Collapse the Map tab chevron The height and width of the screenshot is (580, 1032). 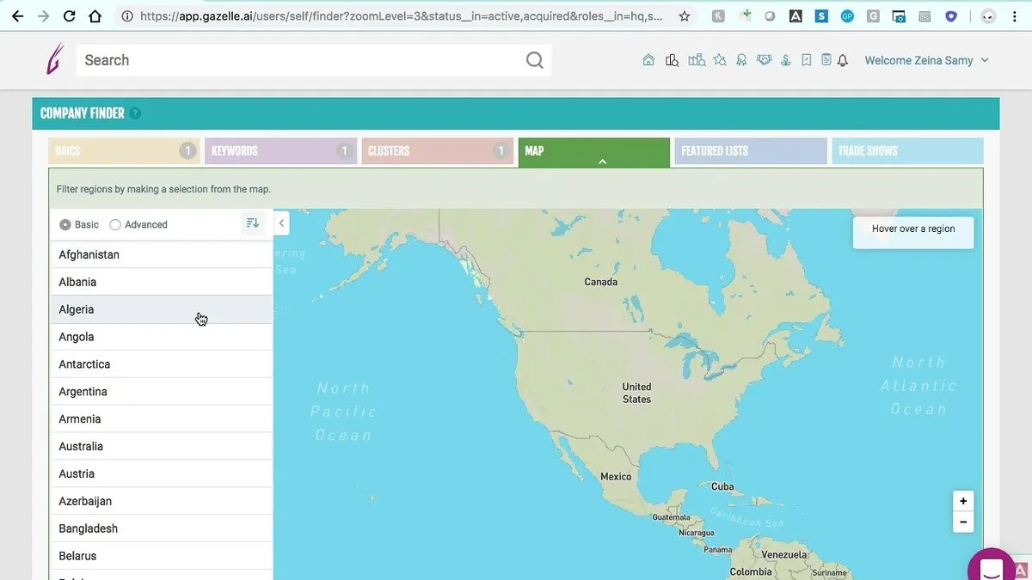tap(602, 161)
